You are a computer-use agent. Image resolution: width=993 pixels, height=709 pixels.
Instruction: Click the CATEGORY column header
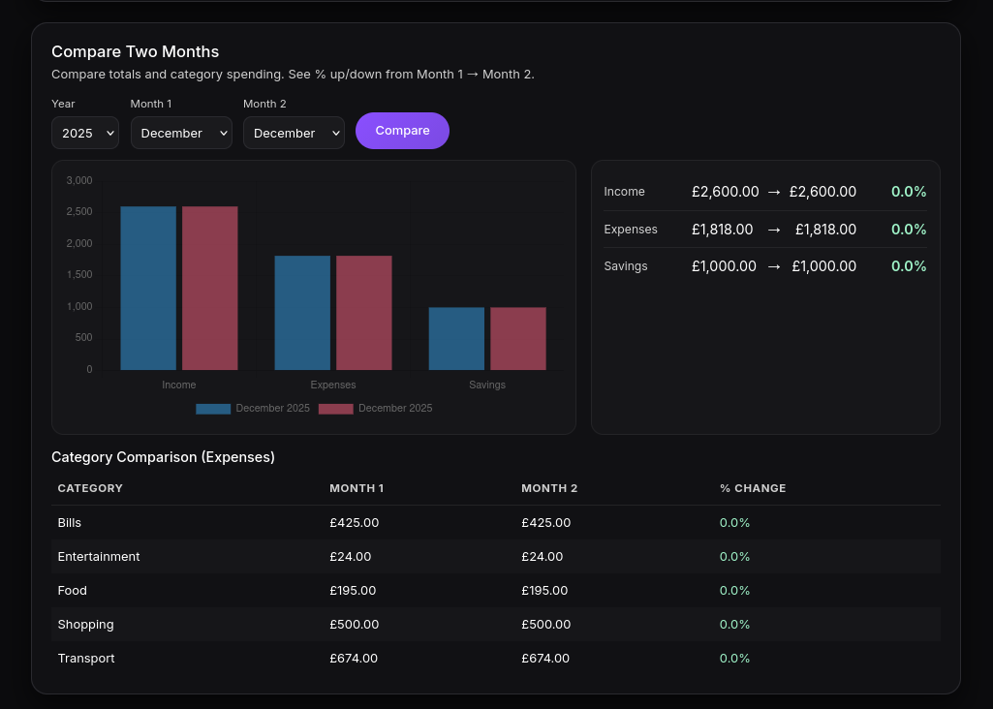(x=90, y=488)
